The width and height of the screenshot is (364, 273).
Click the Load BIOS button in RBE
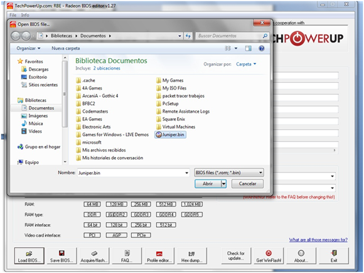29,255
